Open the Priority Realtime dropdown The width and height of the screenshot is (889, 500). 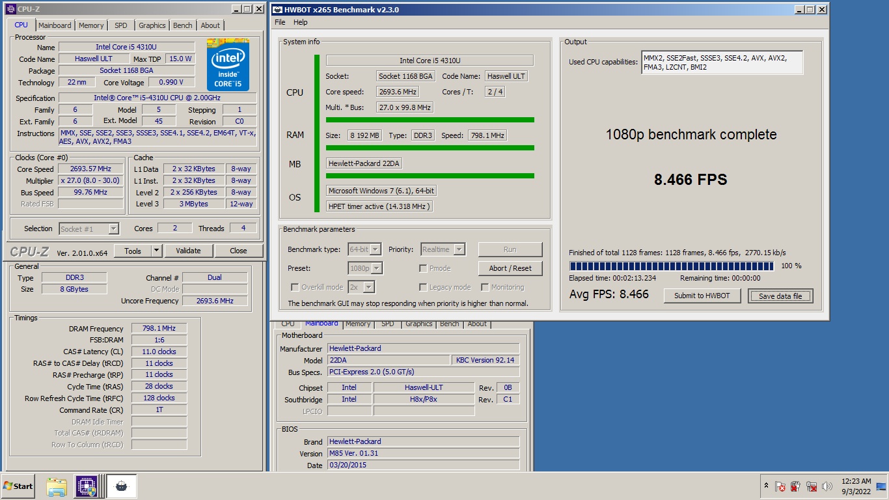[x=443, y=249]
